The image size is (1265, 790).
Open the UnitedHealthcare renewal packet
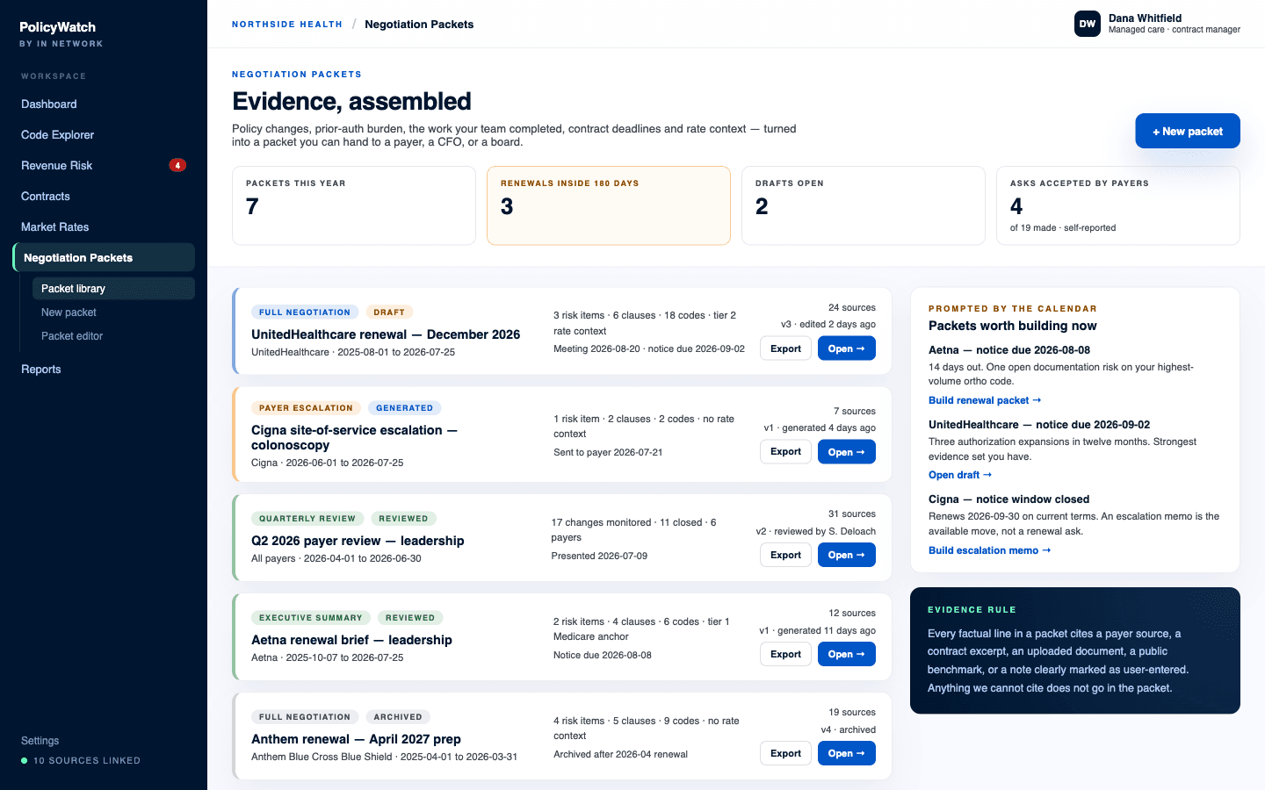[846, 348]
